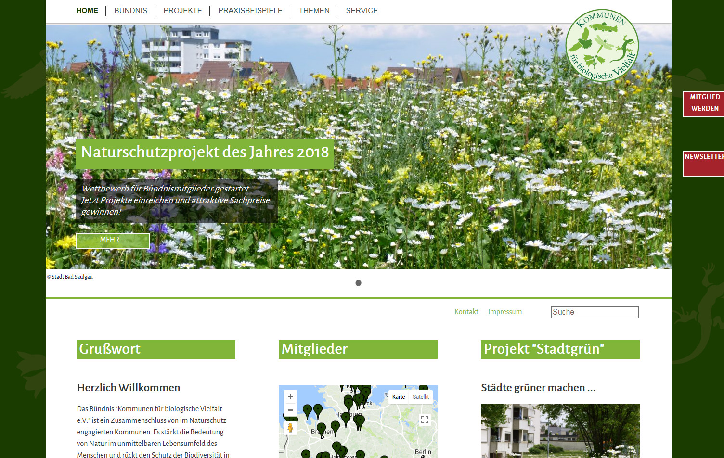Switch the map to Karte view
This screenshot has height=458, width=724.
(x=399, y=397)
